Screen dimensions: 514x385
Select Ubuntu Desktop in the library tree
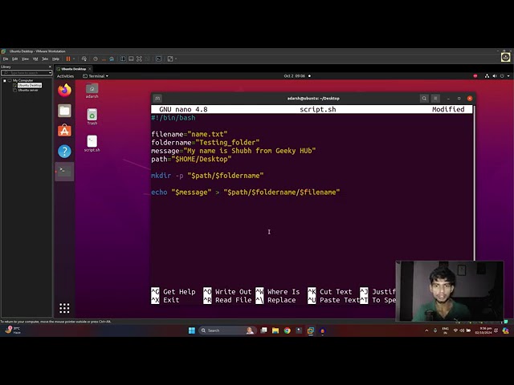tap(30, 85)
